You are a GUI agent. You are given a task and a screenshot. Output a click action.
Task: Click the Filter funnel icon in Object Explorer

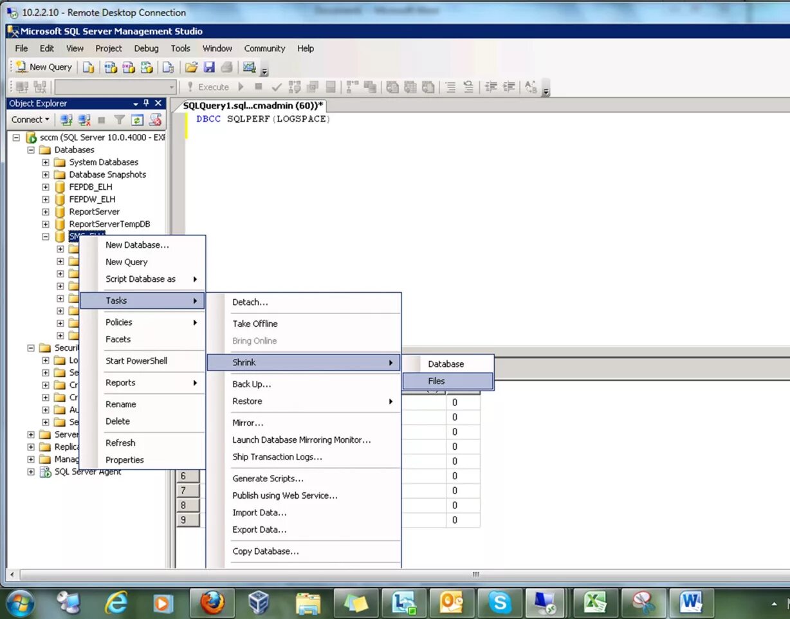119,120
